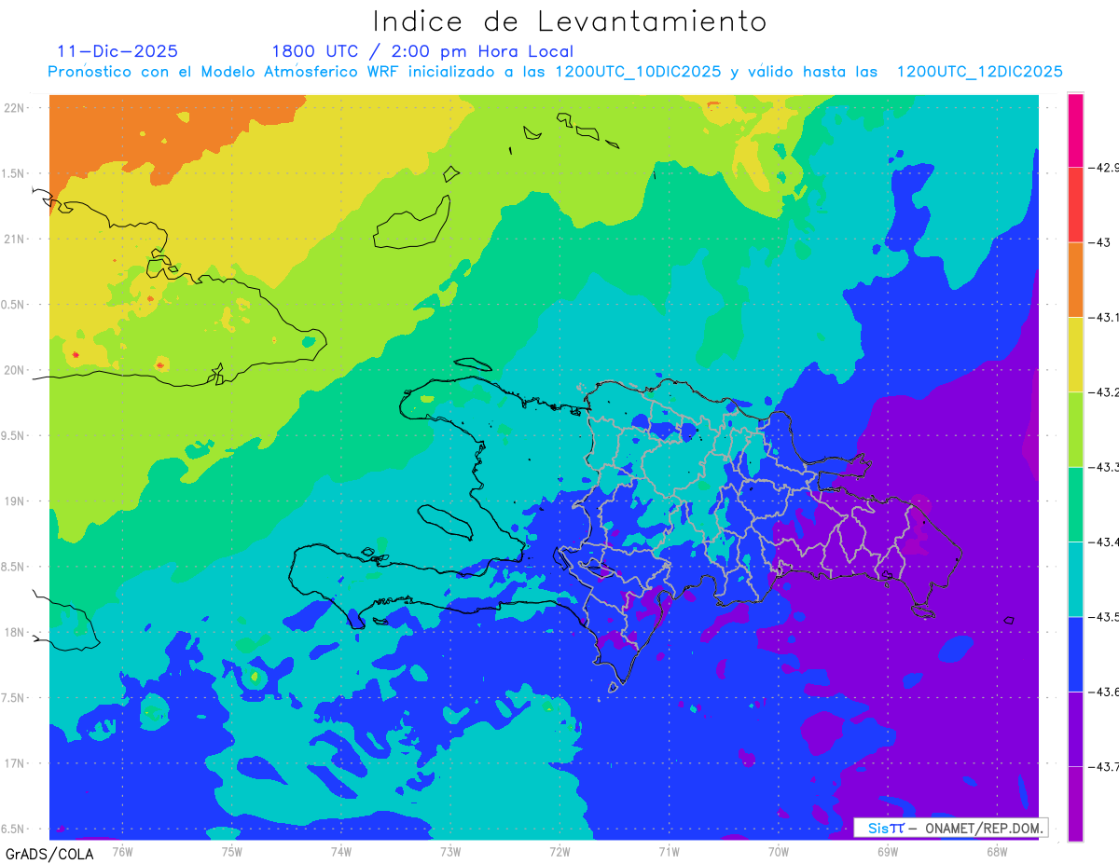Screen dimensions: 1119x864
Task: Click the '20N' latitude label
Action: pyautogui.click(x=15, y=370)
